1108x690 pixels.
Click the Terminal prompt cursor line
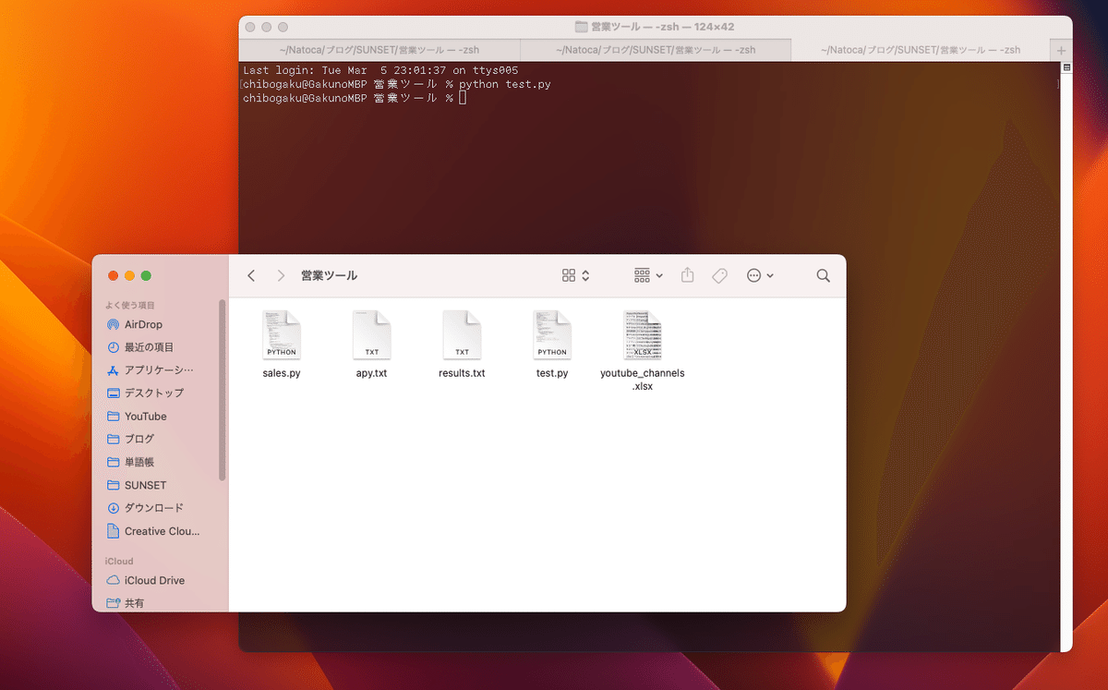click(355, 98)
